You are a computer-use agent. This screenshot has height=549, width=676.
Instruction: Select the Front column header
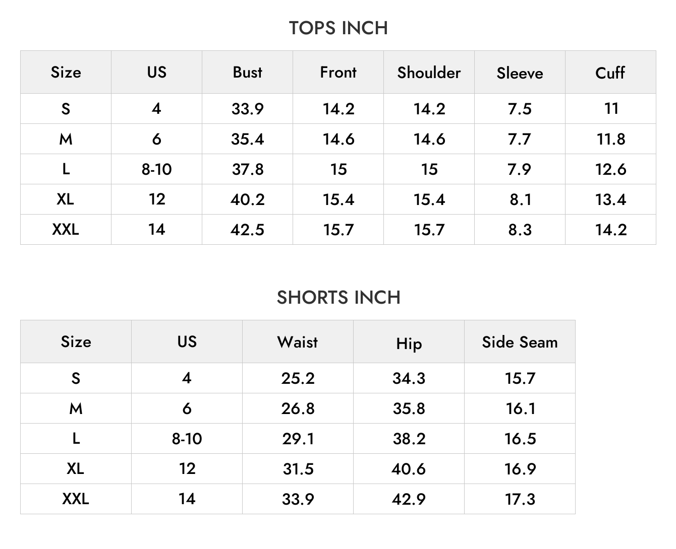[338, 72]
